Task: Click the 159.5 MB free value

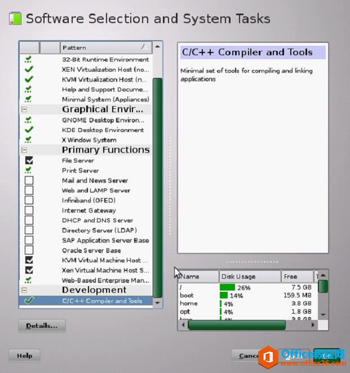Action: point(297,296)
